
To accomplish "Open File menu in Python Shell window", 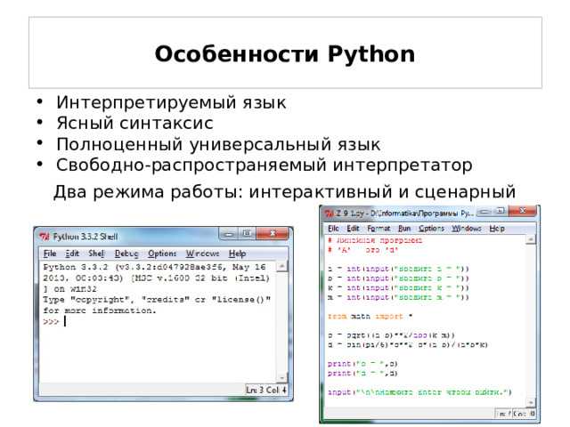I will click(50, 254).
